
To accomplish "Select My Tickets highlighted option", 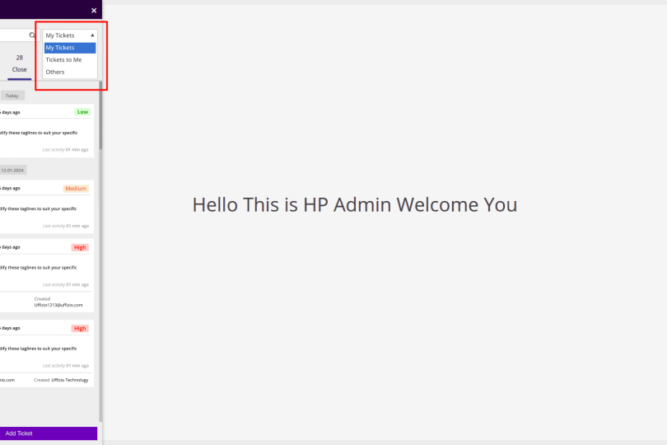I will tap(70, 48).
